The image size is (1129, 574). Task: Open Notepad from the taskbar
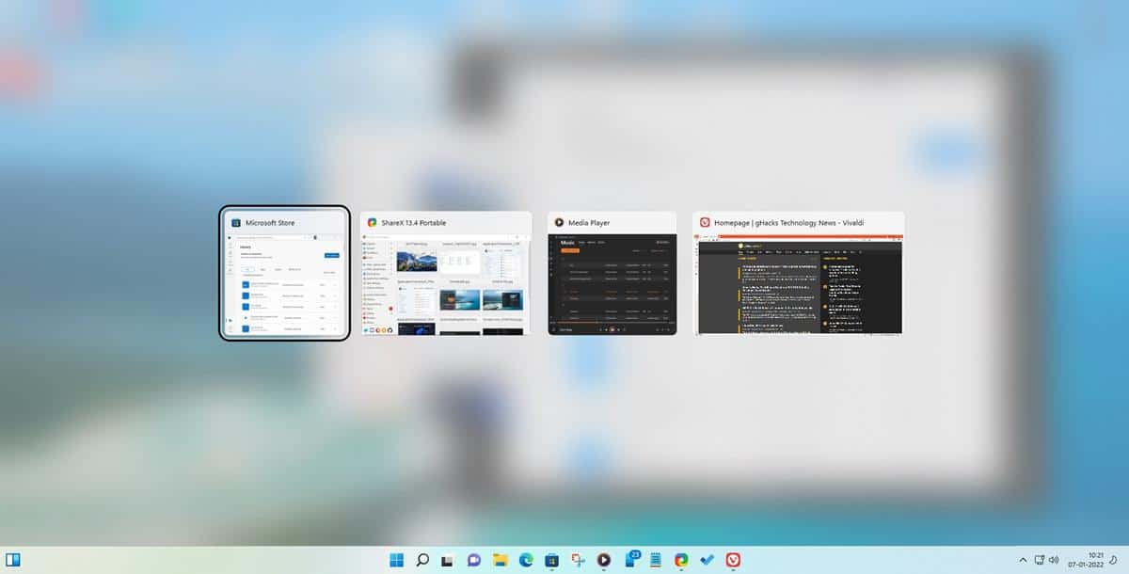pos(656,559)
